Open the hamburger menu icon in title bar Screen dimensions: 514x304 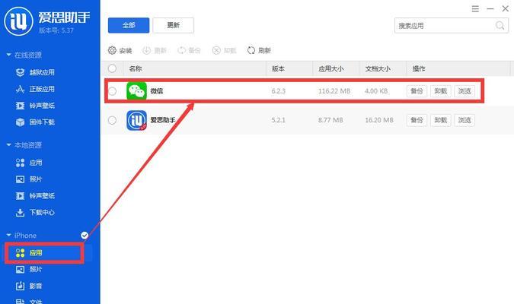(x=475, y=9)
